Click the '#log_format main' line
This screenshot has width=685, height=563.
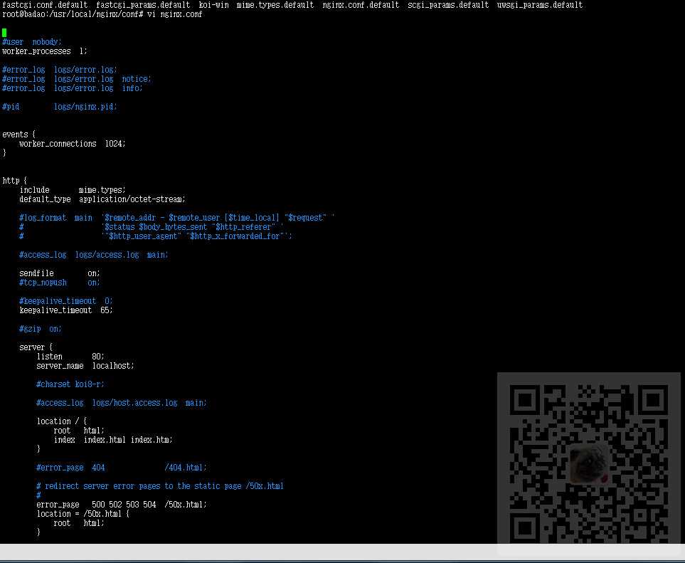[177, 218]
